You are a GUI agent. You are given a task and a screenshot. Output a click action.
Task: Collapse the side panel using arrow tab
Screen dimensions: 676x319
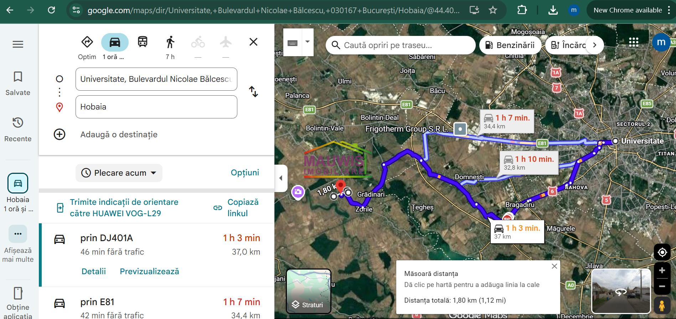tap(281, 178)
